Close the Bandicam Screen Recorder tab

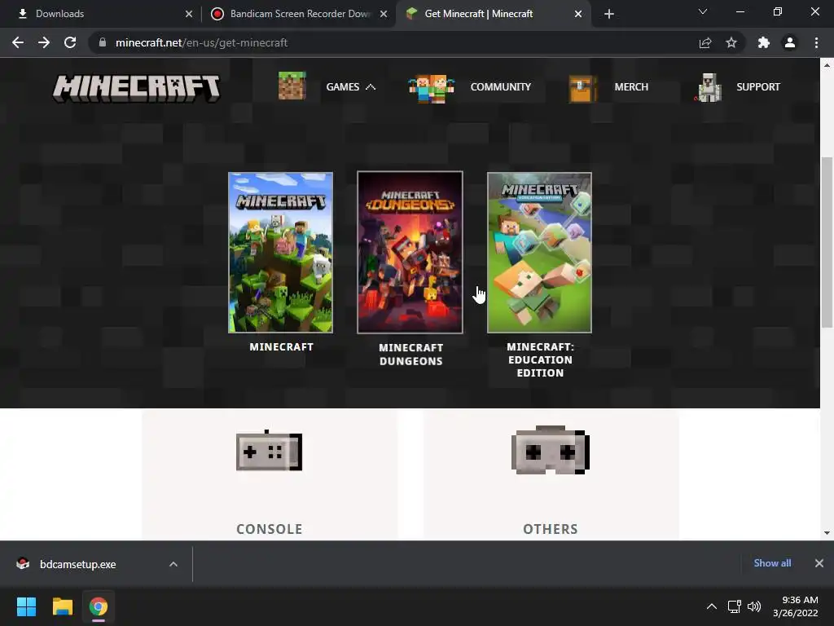point(384,14)
